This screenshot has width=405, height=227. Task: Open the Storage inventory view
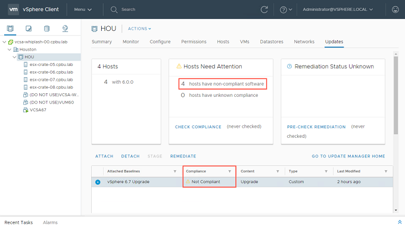click(46, 29)
